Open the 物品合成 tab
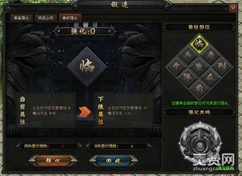The width and height of the screenshot is (242, 176). coord(46,18)
